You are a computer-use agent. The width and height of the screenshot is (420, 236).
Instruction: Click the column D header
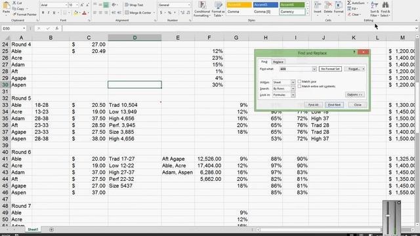click(x=135, y=38)
